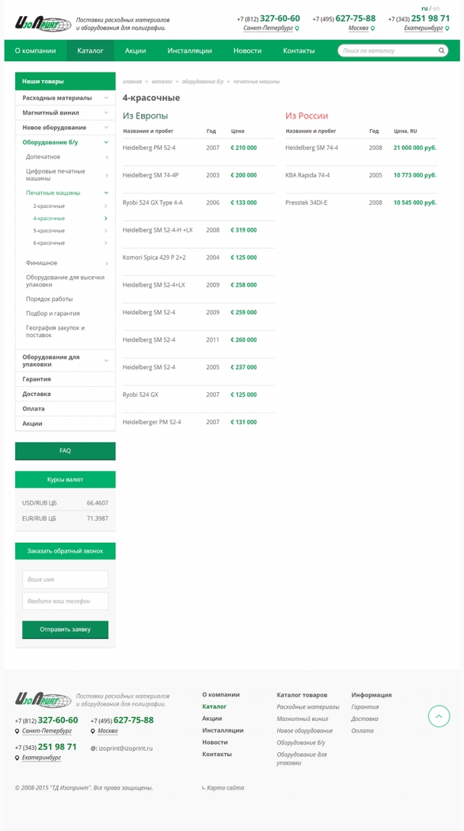Click the map pin beside header Санкт-Петербург
The height and width of the screenshot is (831, 464).
click(297, 28)
